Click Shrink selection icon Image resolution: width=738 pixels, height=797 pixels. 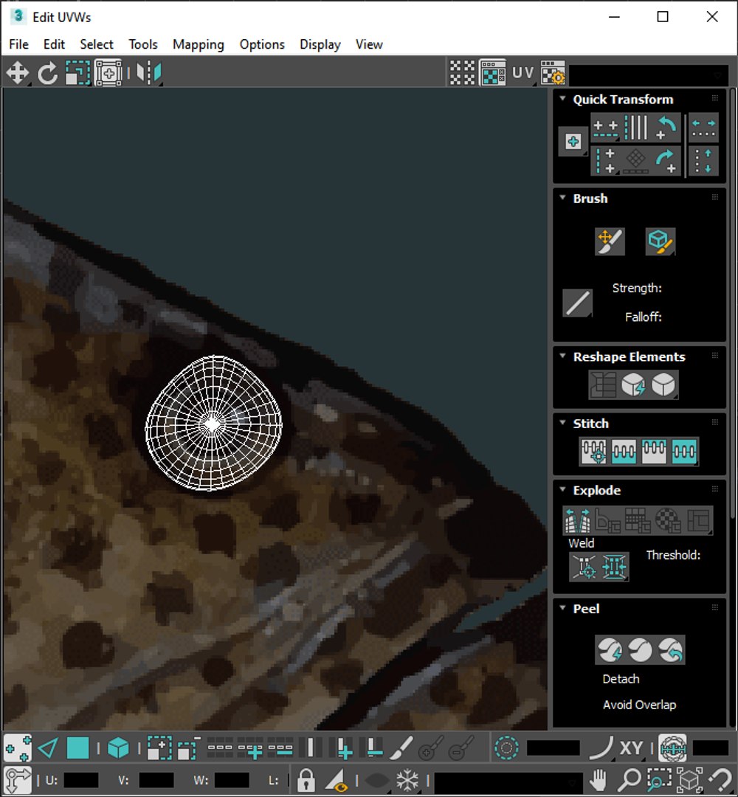pos(188,748)
